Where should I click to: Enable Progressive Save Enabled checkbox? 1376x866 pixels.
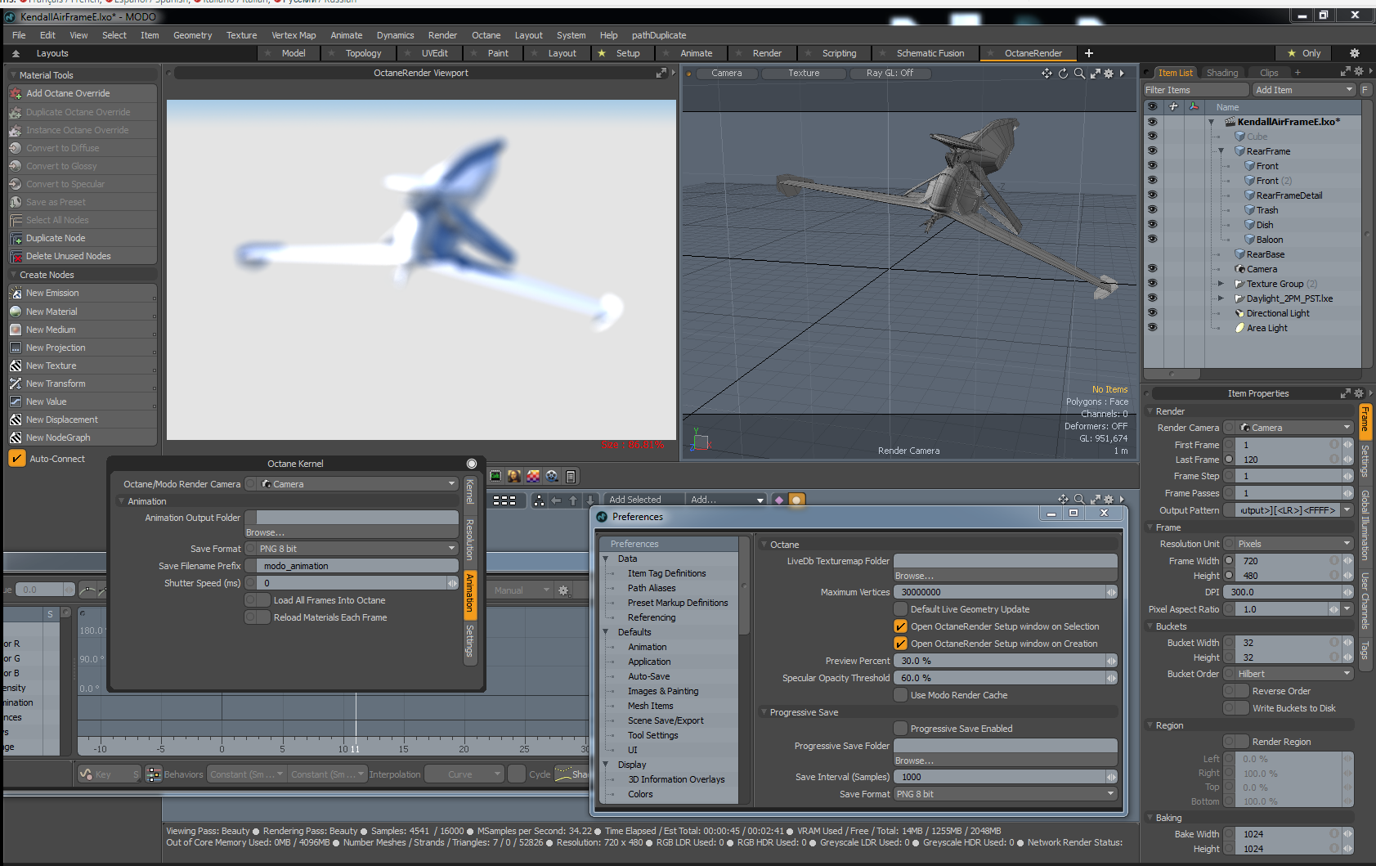tap(900, 729)
